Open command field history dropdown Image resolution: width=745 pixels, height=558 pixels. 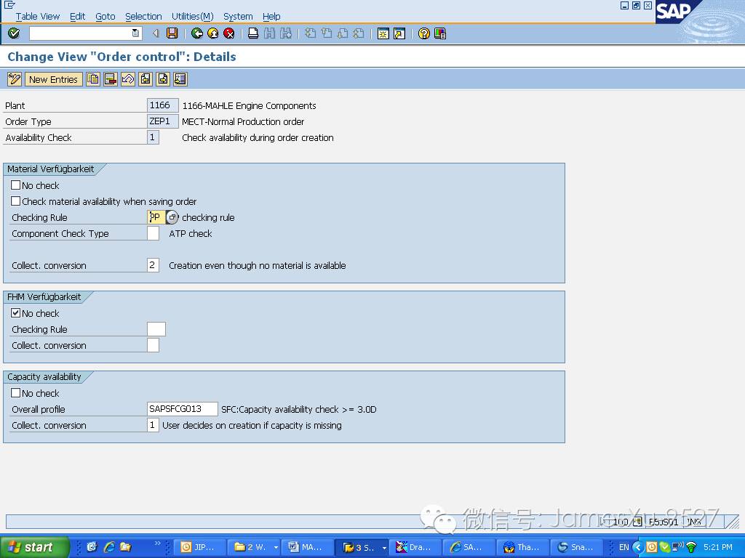tap(135, 33)
